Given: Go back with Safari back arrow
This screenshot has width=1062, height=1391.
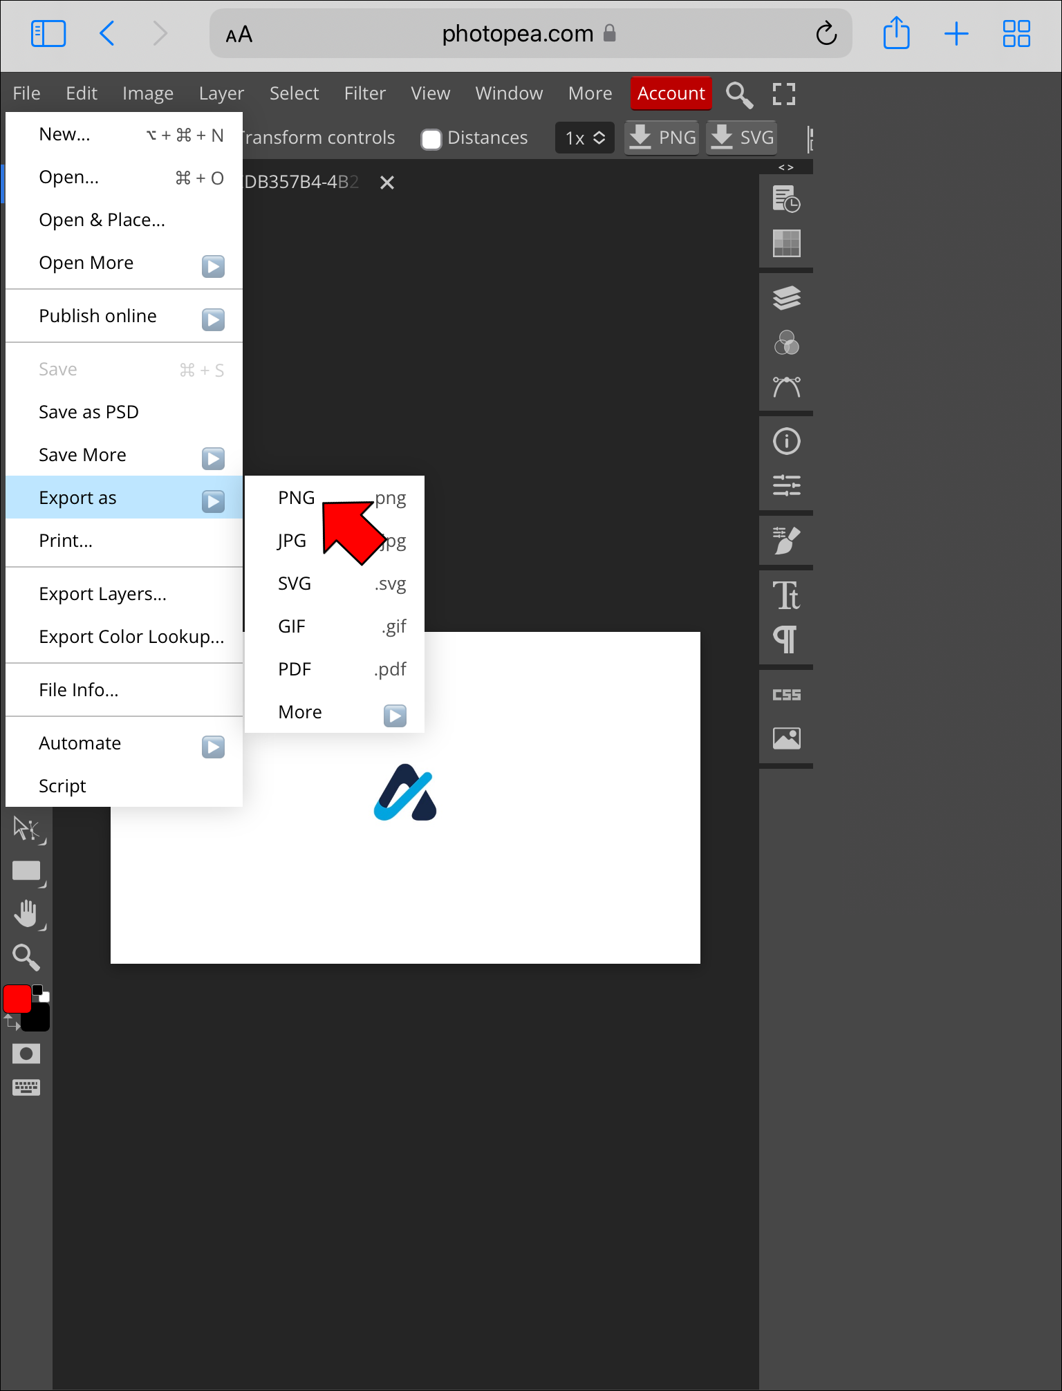Looking at the screenshot, I should [107, 33].
